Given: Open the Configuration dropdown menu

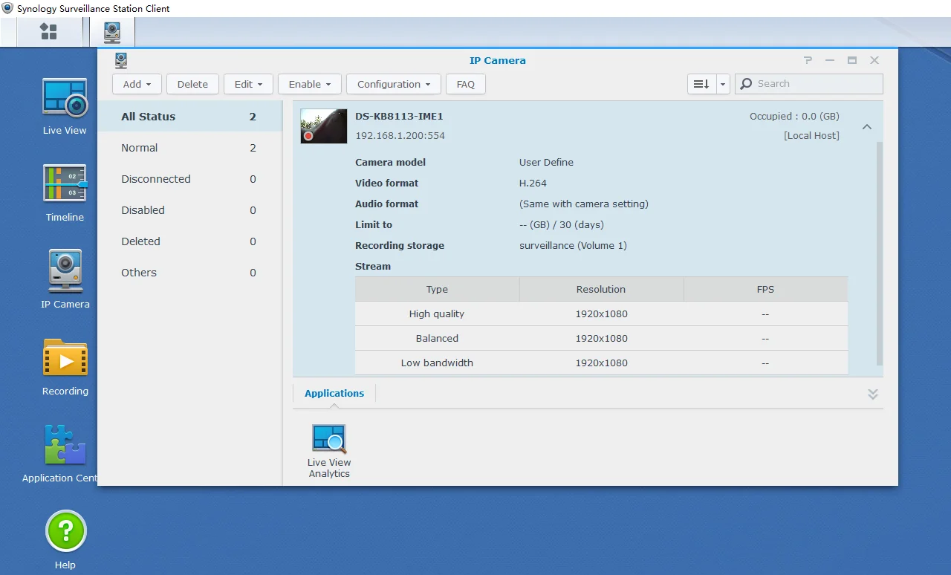Looking at the screenshot, I should [394, 84].
